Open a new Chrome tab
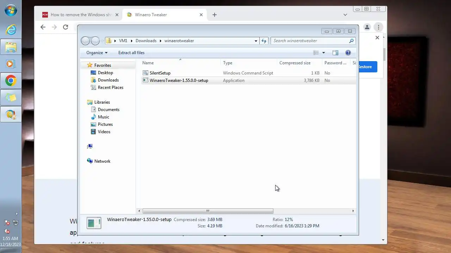Screen dimensions: 451x253 pyautogui.click(x=214, y=15)
